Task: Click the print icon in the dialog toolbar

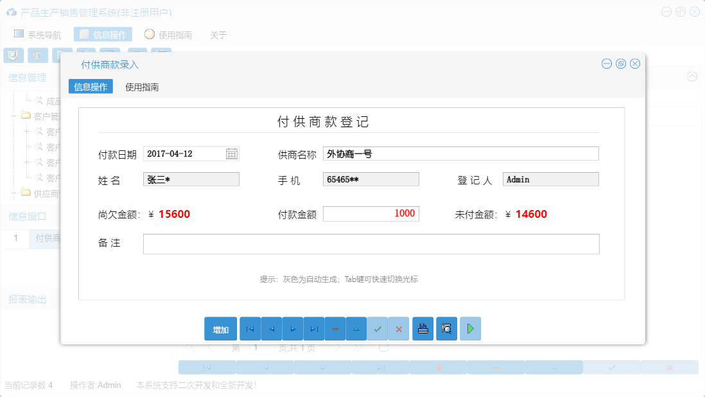Action: 422,328
